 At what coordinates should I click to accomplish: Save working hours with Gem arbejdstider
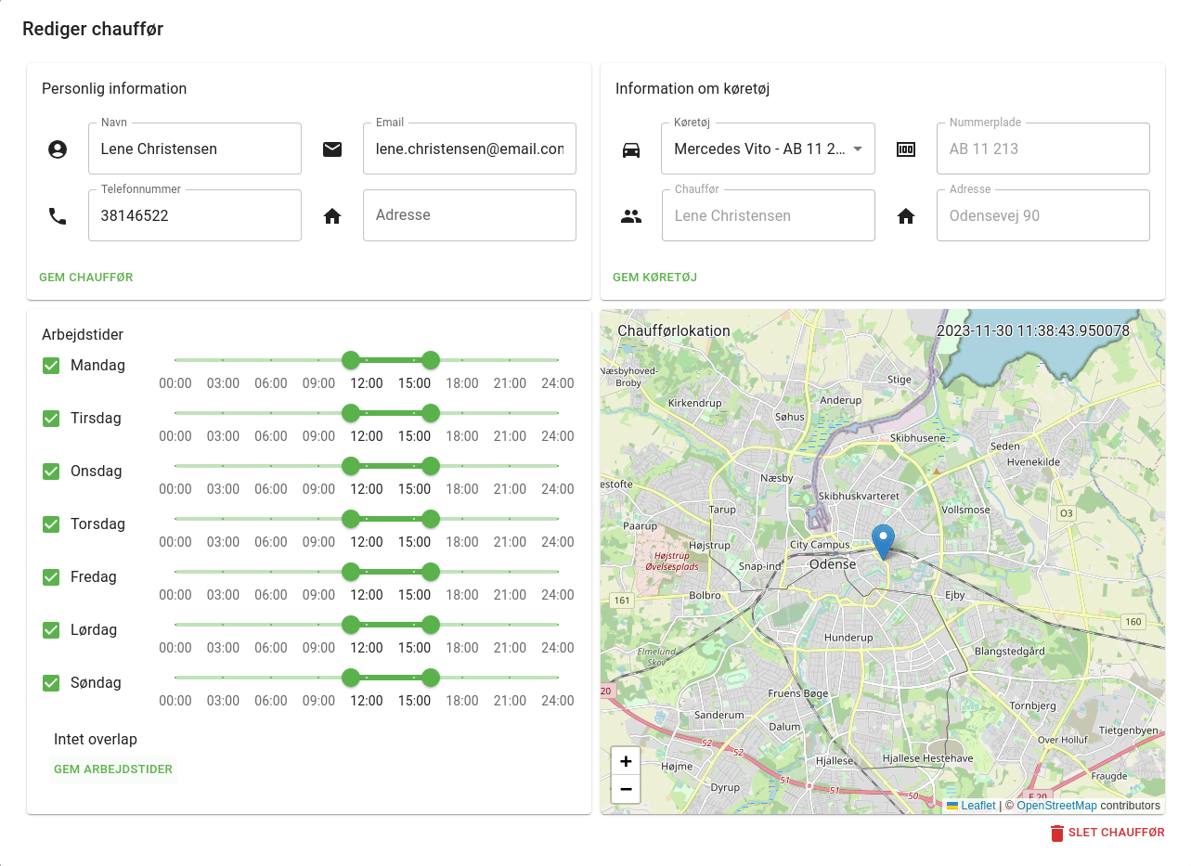click(x=113, y=769)
